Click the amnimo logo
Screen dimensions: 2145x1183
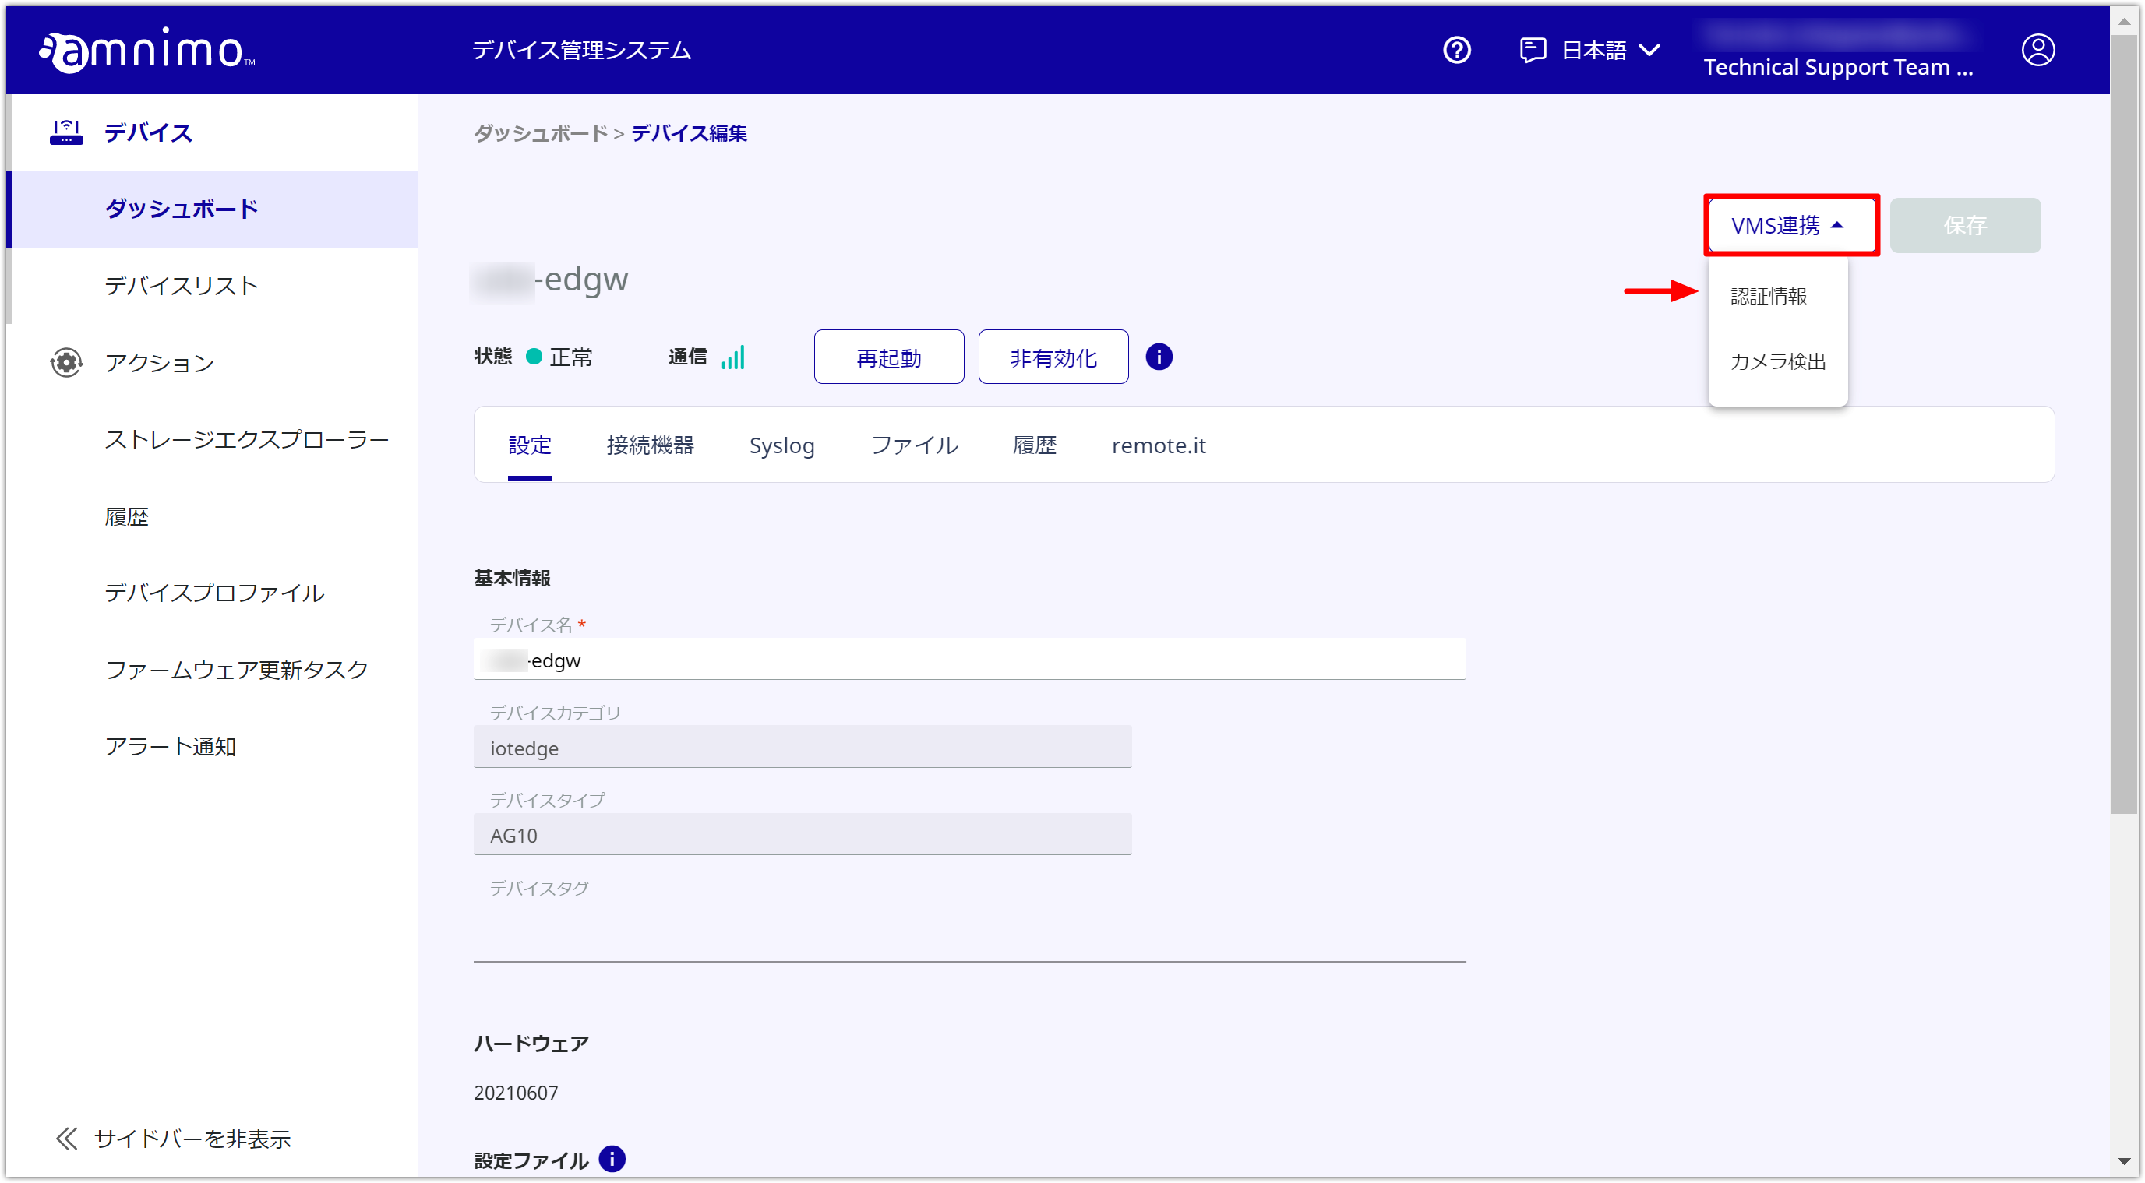[x=146, y=49]
